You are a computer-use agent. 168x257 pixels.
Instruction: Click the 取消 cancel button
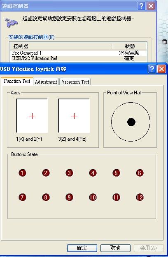pos(115,248)
